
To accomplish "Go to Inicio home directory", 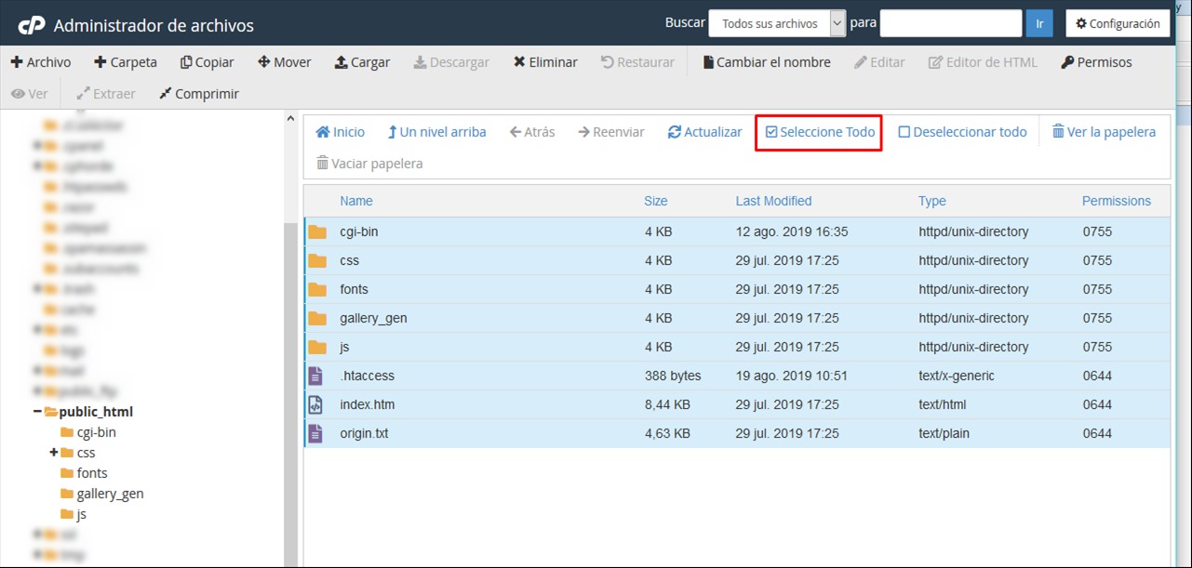I will click(340, 132).
